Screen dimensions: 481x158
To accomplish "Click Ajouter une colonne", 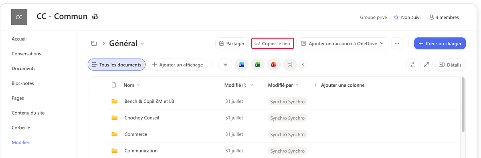I will click(x=339, y=85).
